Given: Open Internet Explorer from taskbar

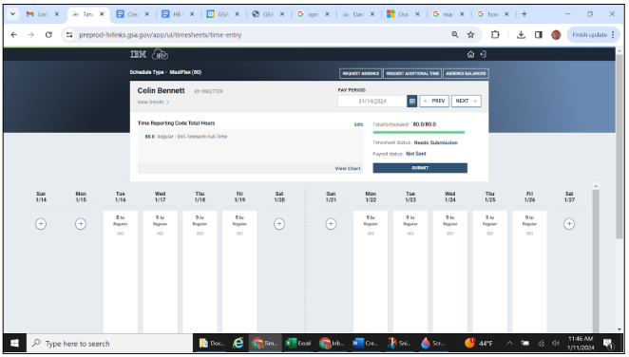Looking at the screenshot, I should coord(238,344).
